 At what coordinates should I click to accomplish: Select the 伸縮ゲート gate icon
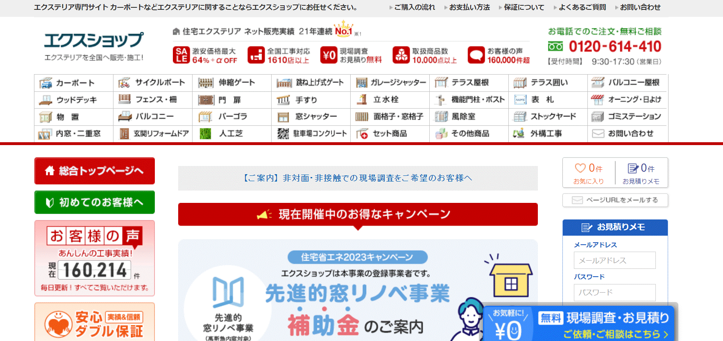click(x=206, y=83)
